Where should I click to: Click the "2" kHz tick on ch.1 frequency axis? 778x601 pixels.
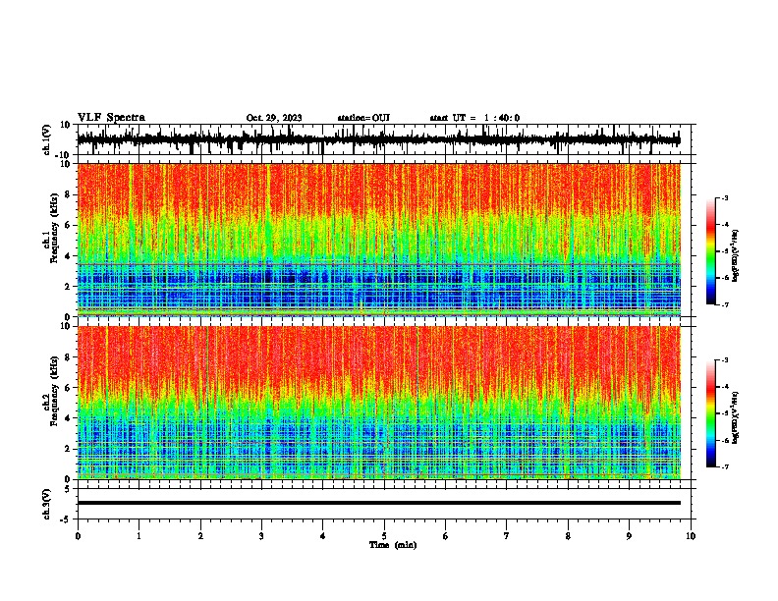68,287
